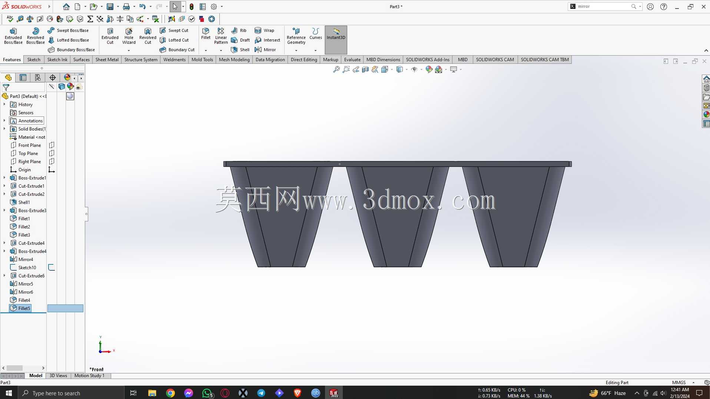Open the FeatureManager Design Tree tab

point(8,78)
